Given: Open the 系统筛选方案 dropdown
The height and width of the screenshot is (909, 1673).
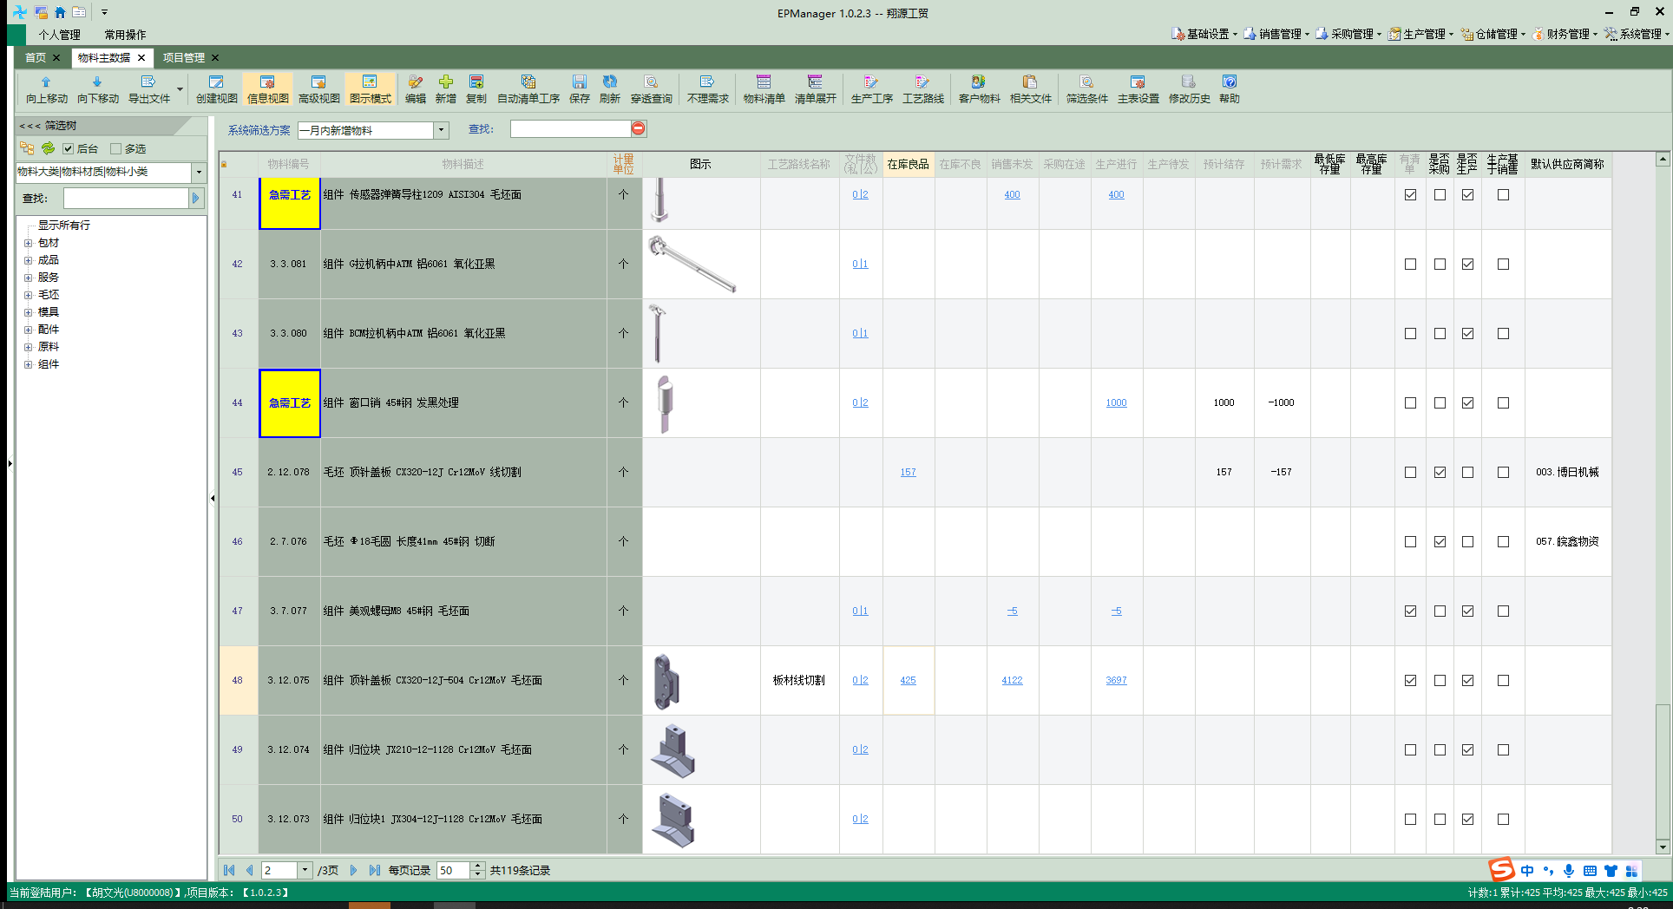Looking at the screenshot, I should [441, 130].
